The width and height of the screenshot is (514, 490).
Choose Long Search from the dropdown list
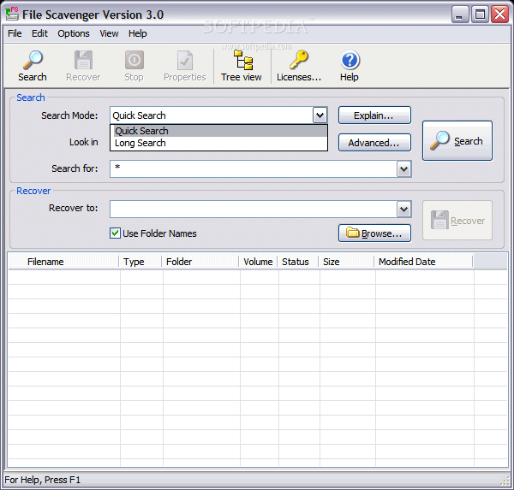pyautogui.click(x=220, y=143)
